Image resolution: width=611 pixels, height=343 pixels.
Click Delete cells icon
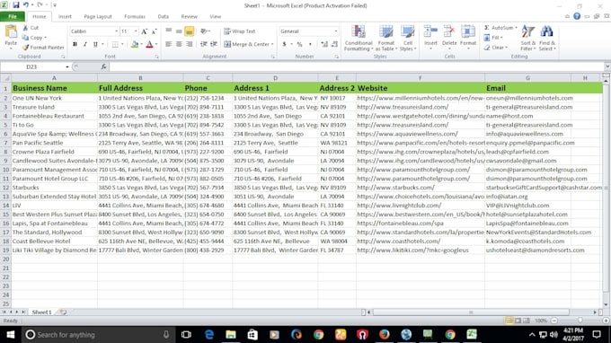(x=449, y=32)
